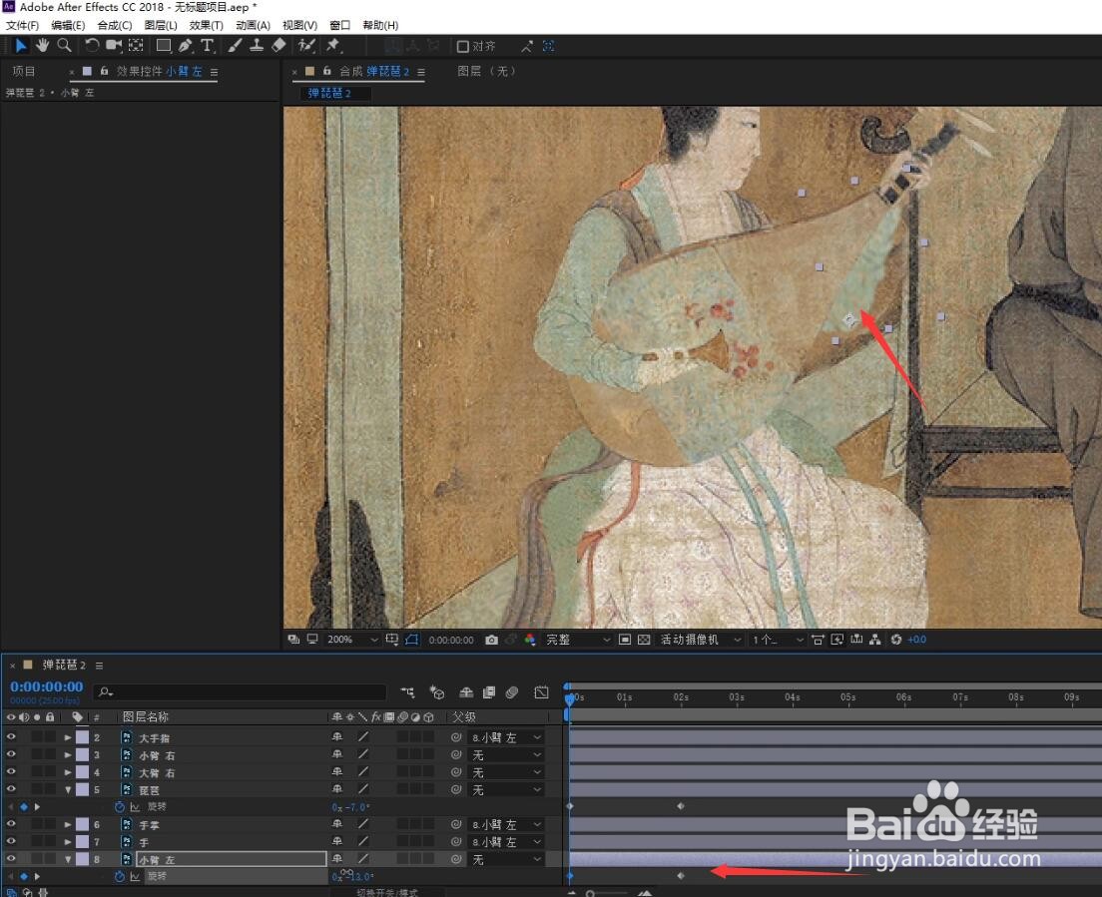Screen dimensions: 1102x897
Task: Hide layer 3 小臂 右 with eye icon
Action: click(x=11, y=754)
